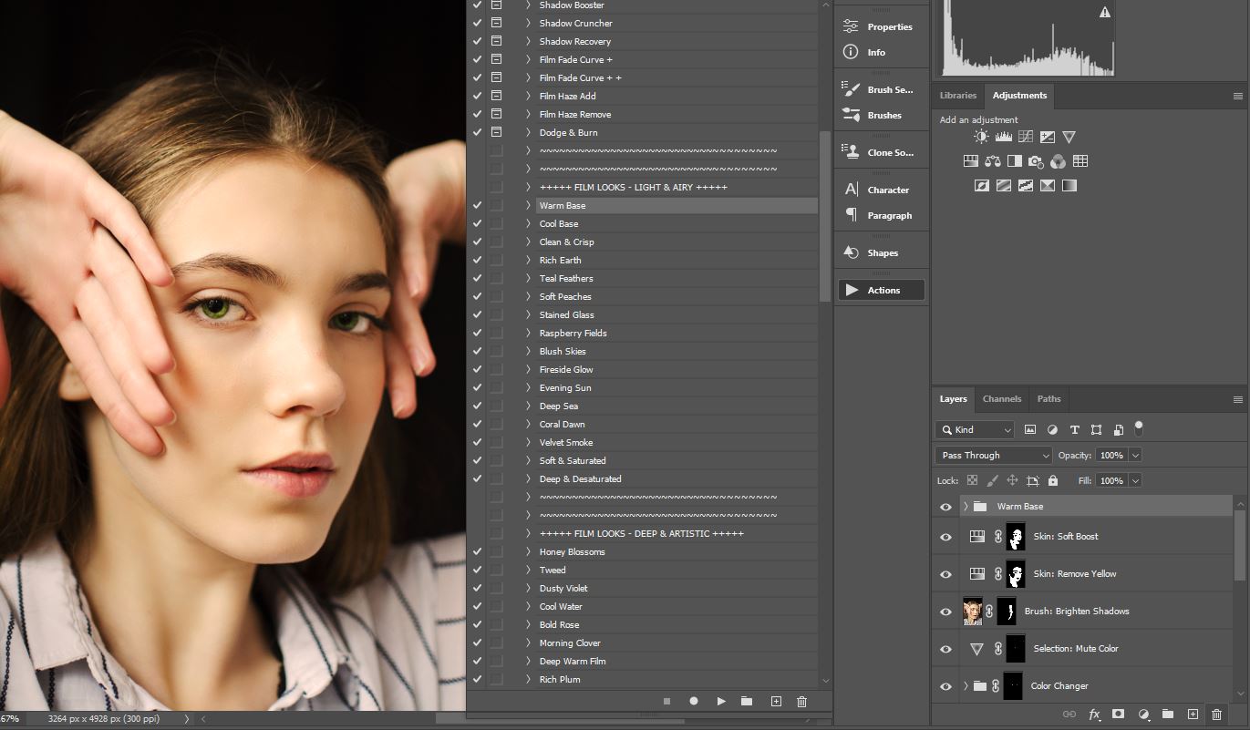The width and height of the screenshot is (1250, 730).
Task: Add a Photo Filter adjustment
Action: (1036, 161)
